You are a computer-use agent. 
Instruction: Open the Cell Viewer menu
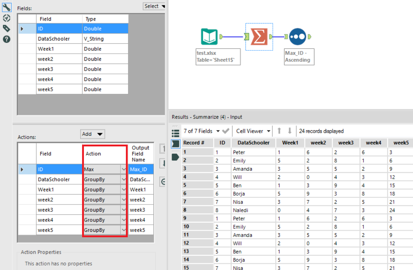tap(253, 131)
